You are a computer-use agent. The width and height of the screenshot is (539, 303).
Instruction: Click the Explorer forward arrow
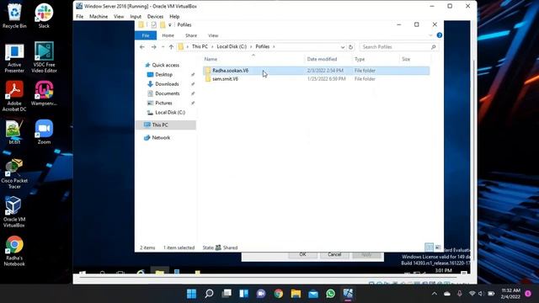click(153, 47)
